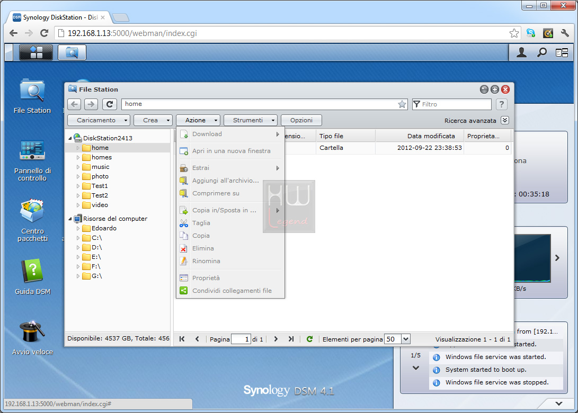Click the Azione button
Image resolution: width=578 pixels, height=413 pixels.
[x=198, y=120]
